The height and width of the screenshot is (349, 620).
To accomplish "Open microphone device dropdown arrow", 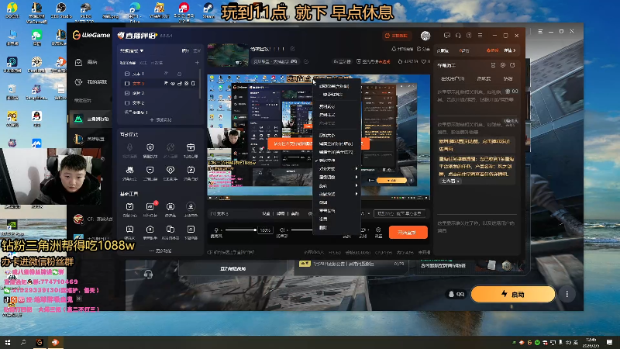I will pyautogui.click(x=221, y=230).
